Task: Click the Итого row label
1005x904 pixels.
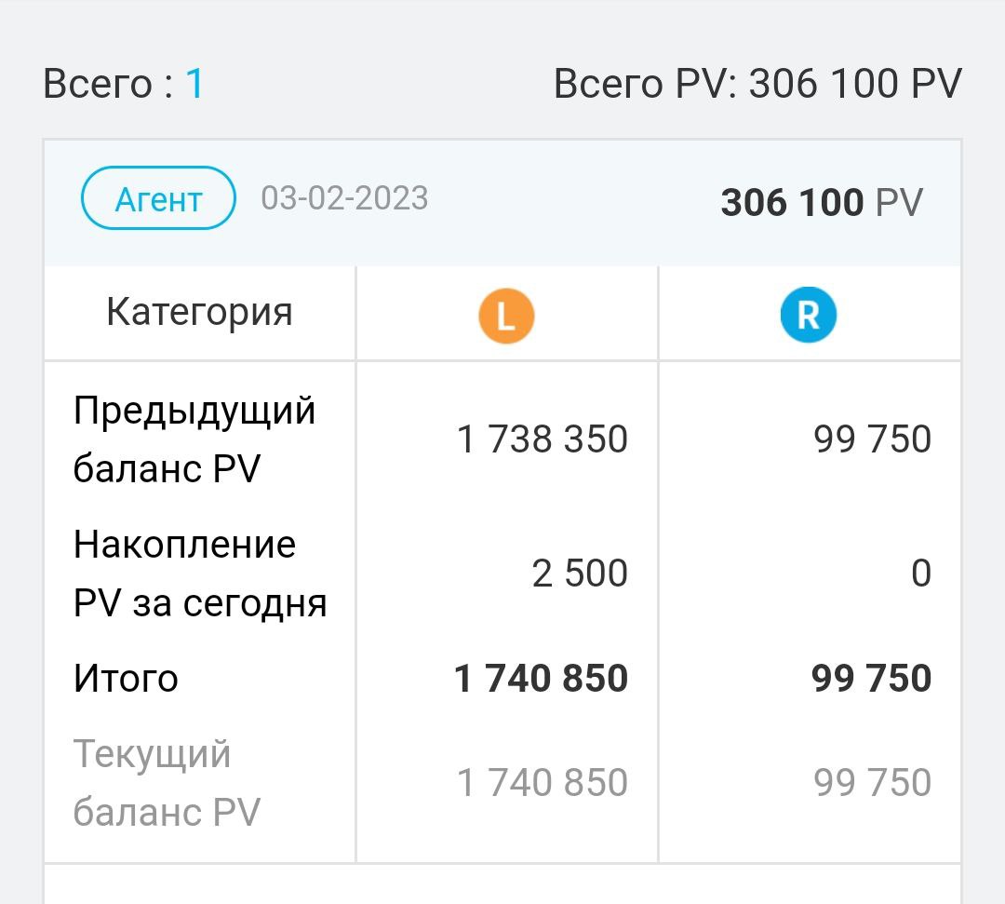Action: [126, 679]
